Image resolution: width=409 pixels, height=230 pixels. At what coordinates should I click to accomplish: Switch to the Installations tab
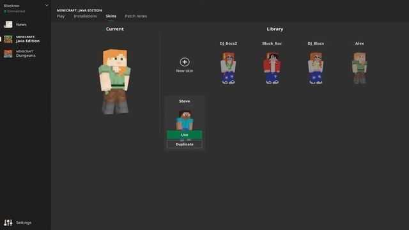point(85,16)
